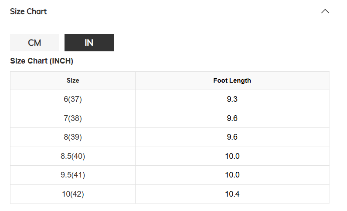Select the 7(38) size cell
347x211 pixels.
point(73,118)
